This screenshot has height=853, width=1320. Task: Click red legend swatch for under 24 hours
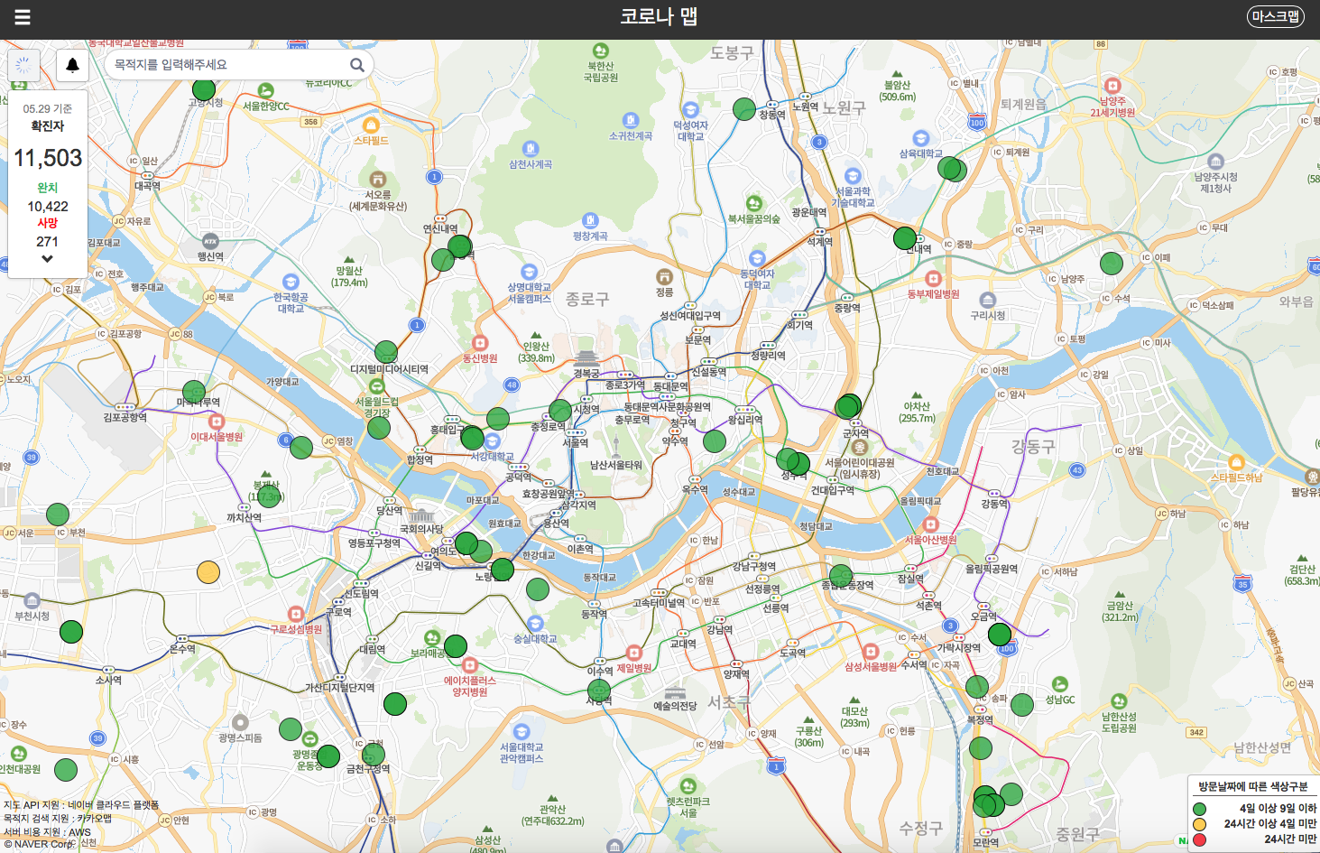click(1200, 839)
